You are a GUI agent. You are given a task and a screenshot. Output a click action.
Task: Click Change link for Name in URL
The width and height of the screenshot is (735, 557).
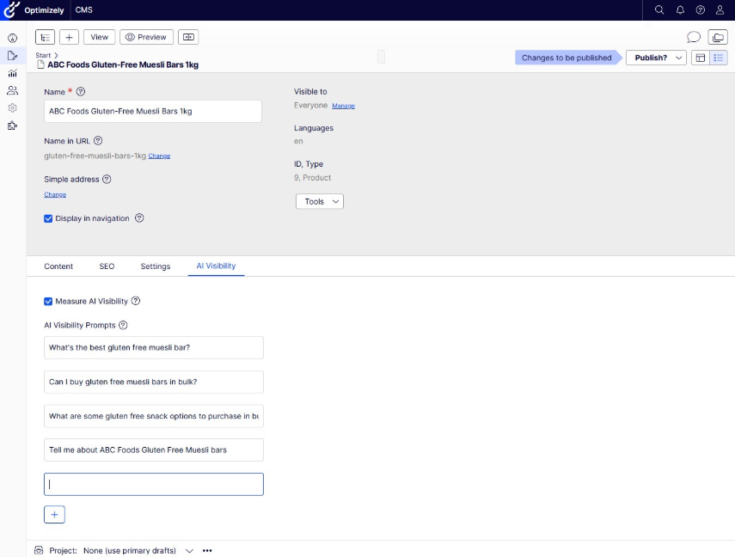click(x=159, y=156)
